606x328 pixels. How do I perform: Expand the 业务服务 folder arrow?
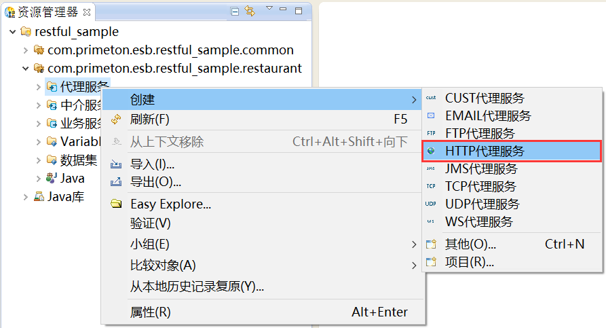pos(38,124)
